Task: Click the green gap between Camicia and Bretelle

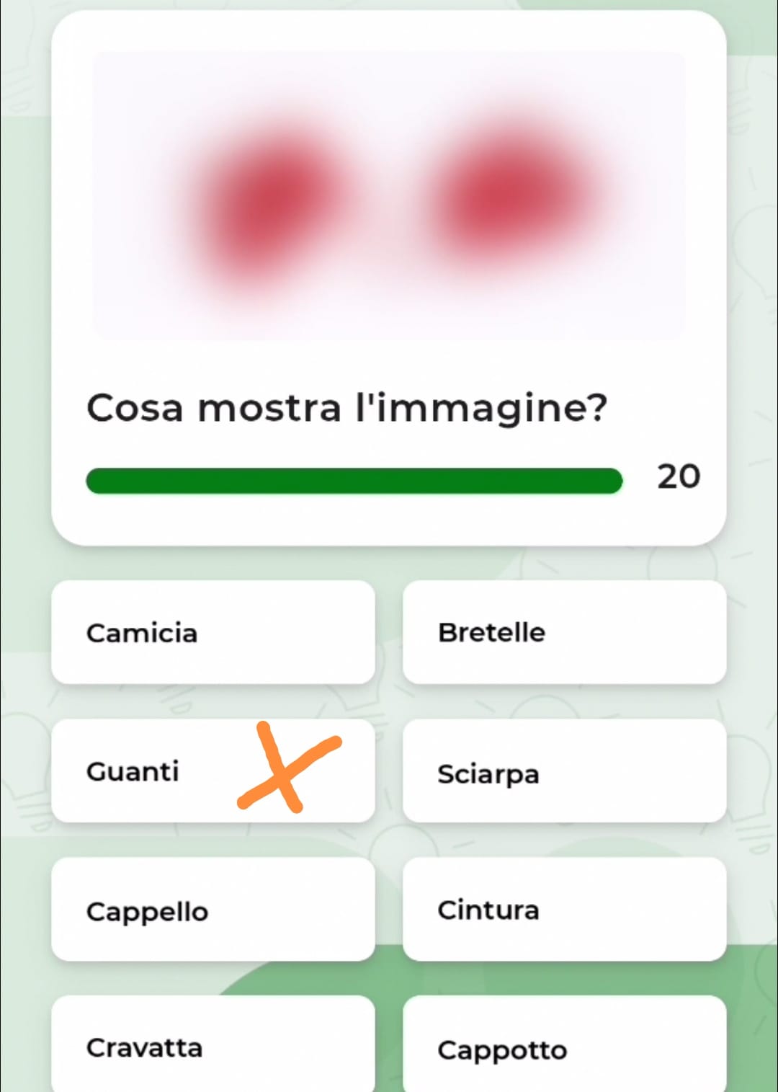Action: click(389, 632)
